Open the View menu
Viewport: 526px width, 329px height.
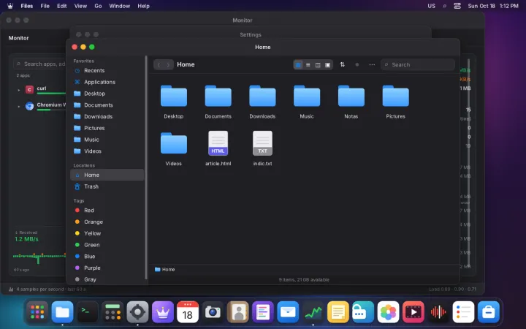tap(80, 6)
